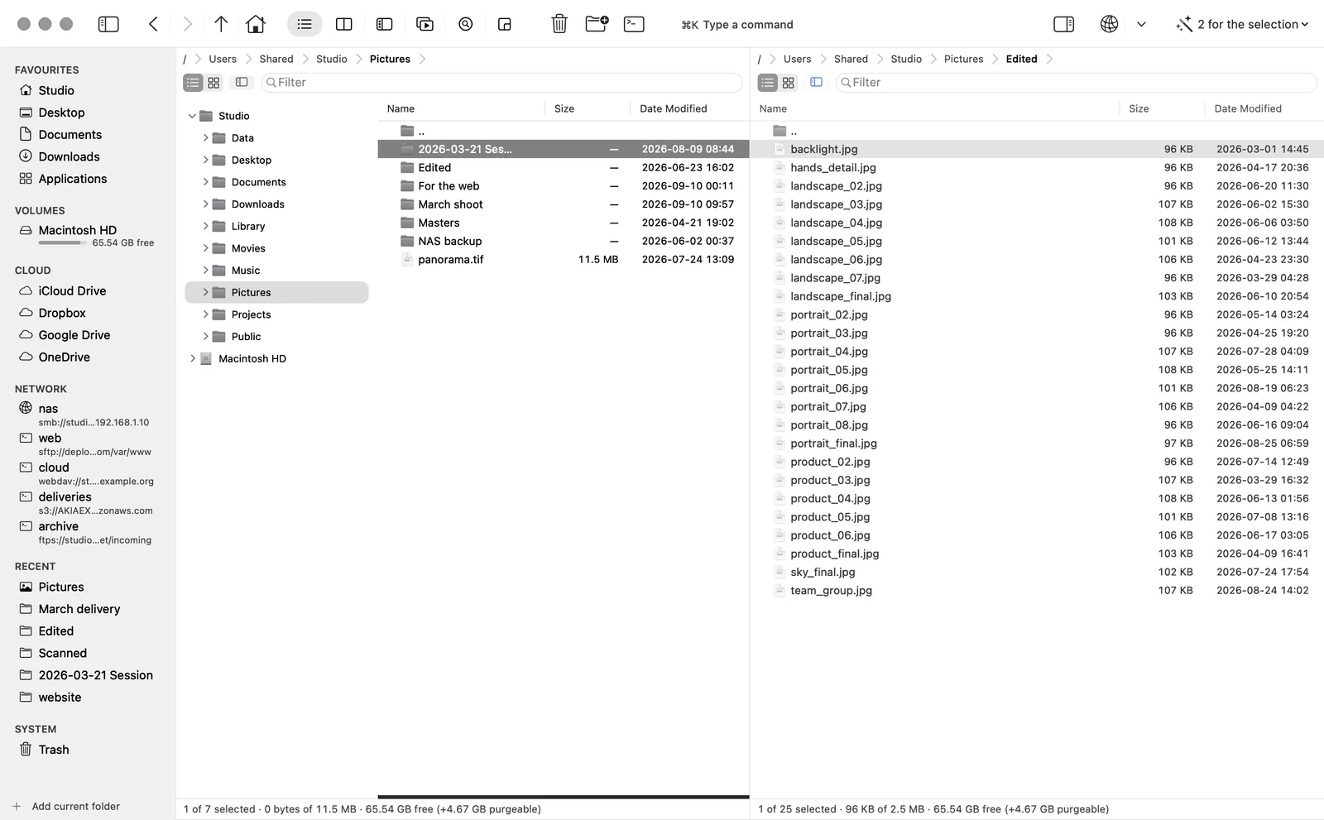Expand the Projects folder in tree

(x=205, y=314)
